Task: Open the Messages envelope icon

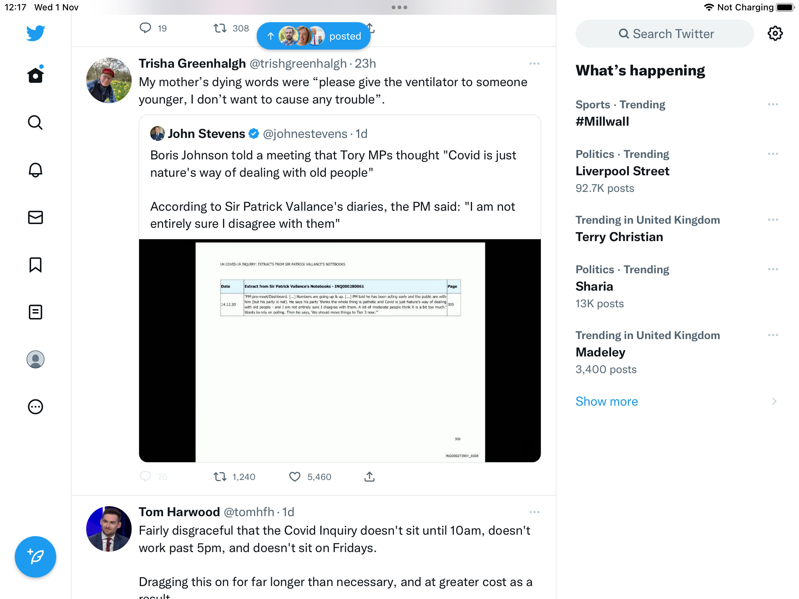Action: pyautogui.click(x=36, y=217)
